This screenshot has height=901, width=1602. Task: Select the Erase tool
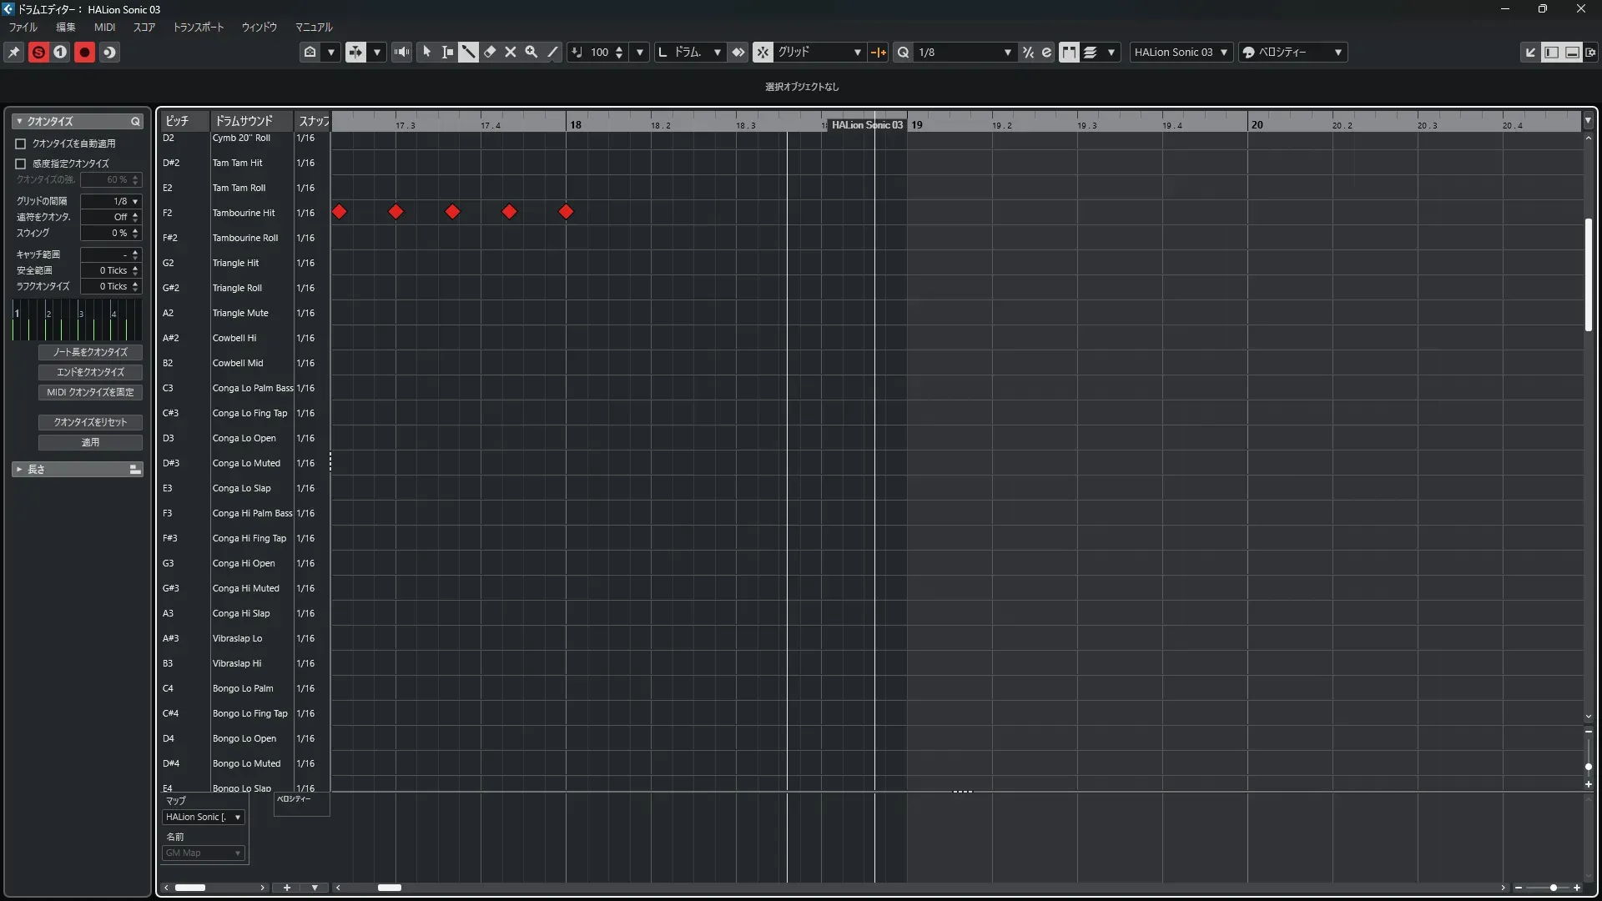(x=490, y=52)
